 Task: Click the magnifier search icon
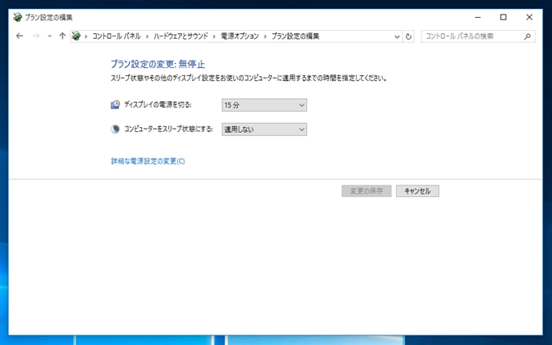tap(527, 36)
